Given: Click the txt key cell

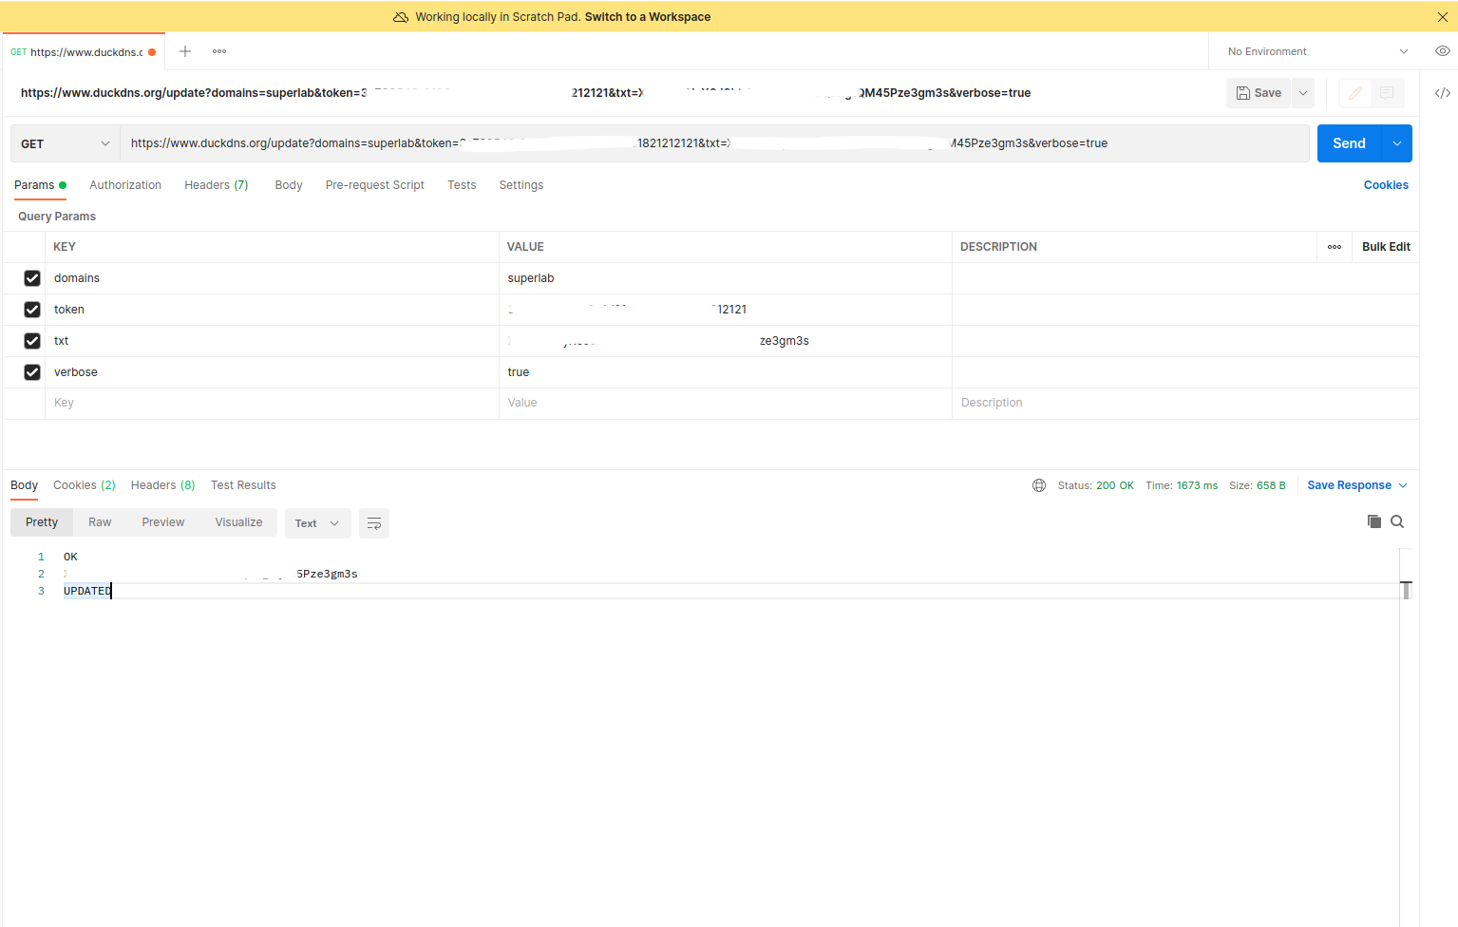Looking at the screenshot, I should pos(272,341).
